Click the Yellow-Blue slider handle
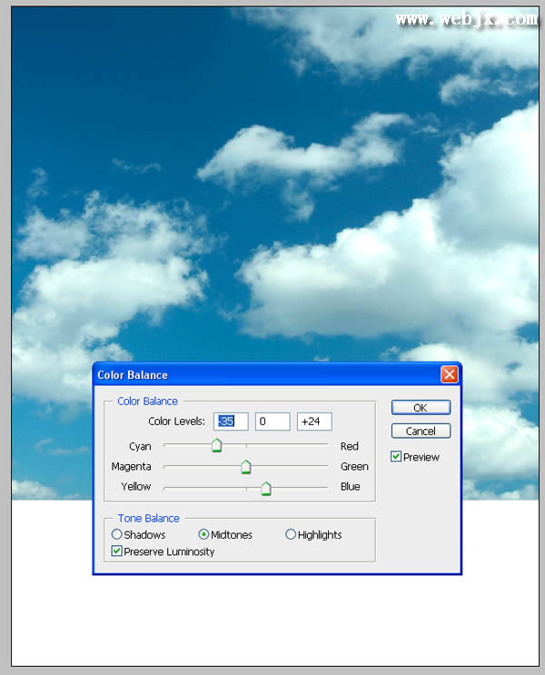 point(266,489)
